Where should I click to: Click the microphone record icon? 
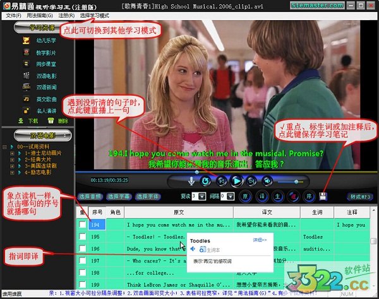(x=191, y=181)
